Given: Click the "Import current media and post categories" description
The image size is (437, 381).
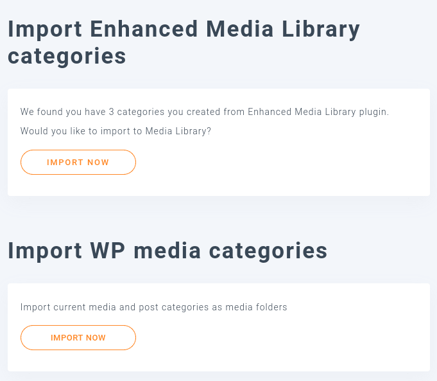Looking at the screenshot, I should tap(153, 307).
